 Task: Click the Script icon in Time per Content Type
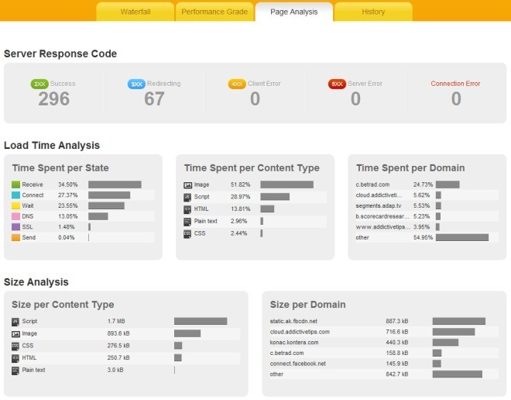pyautogui.click(x=187, y=197)
